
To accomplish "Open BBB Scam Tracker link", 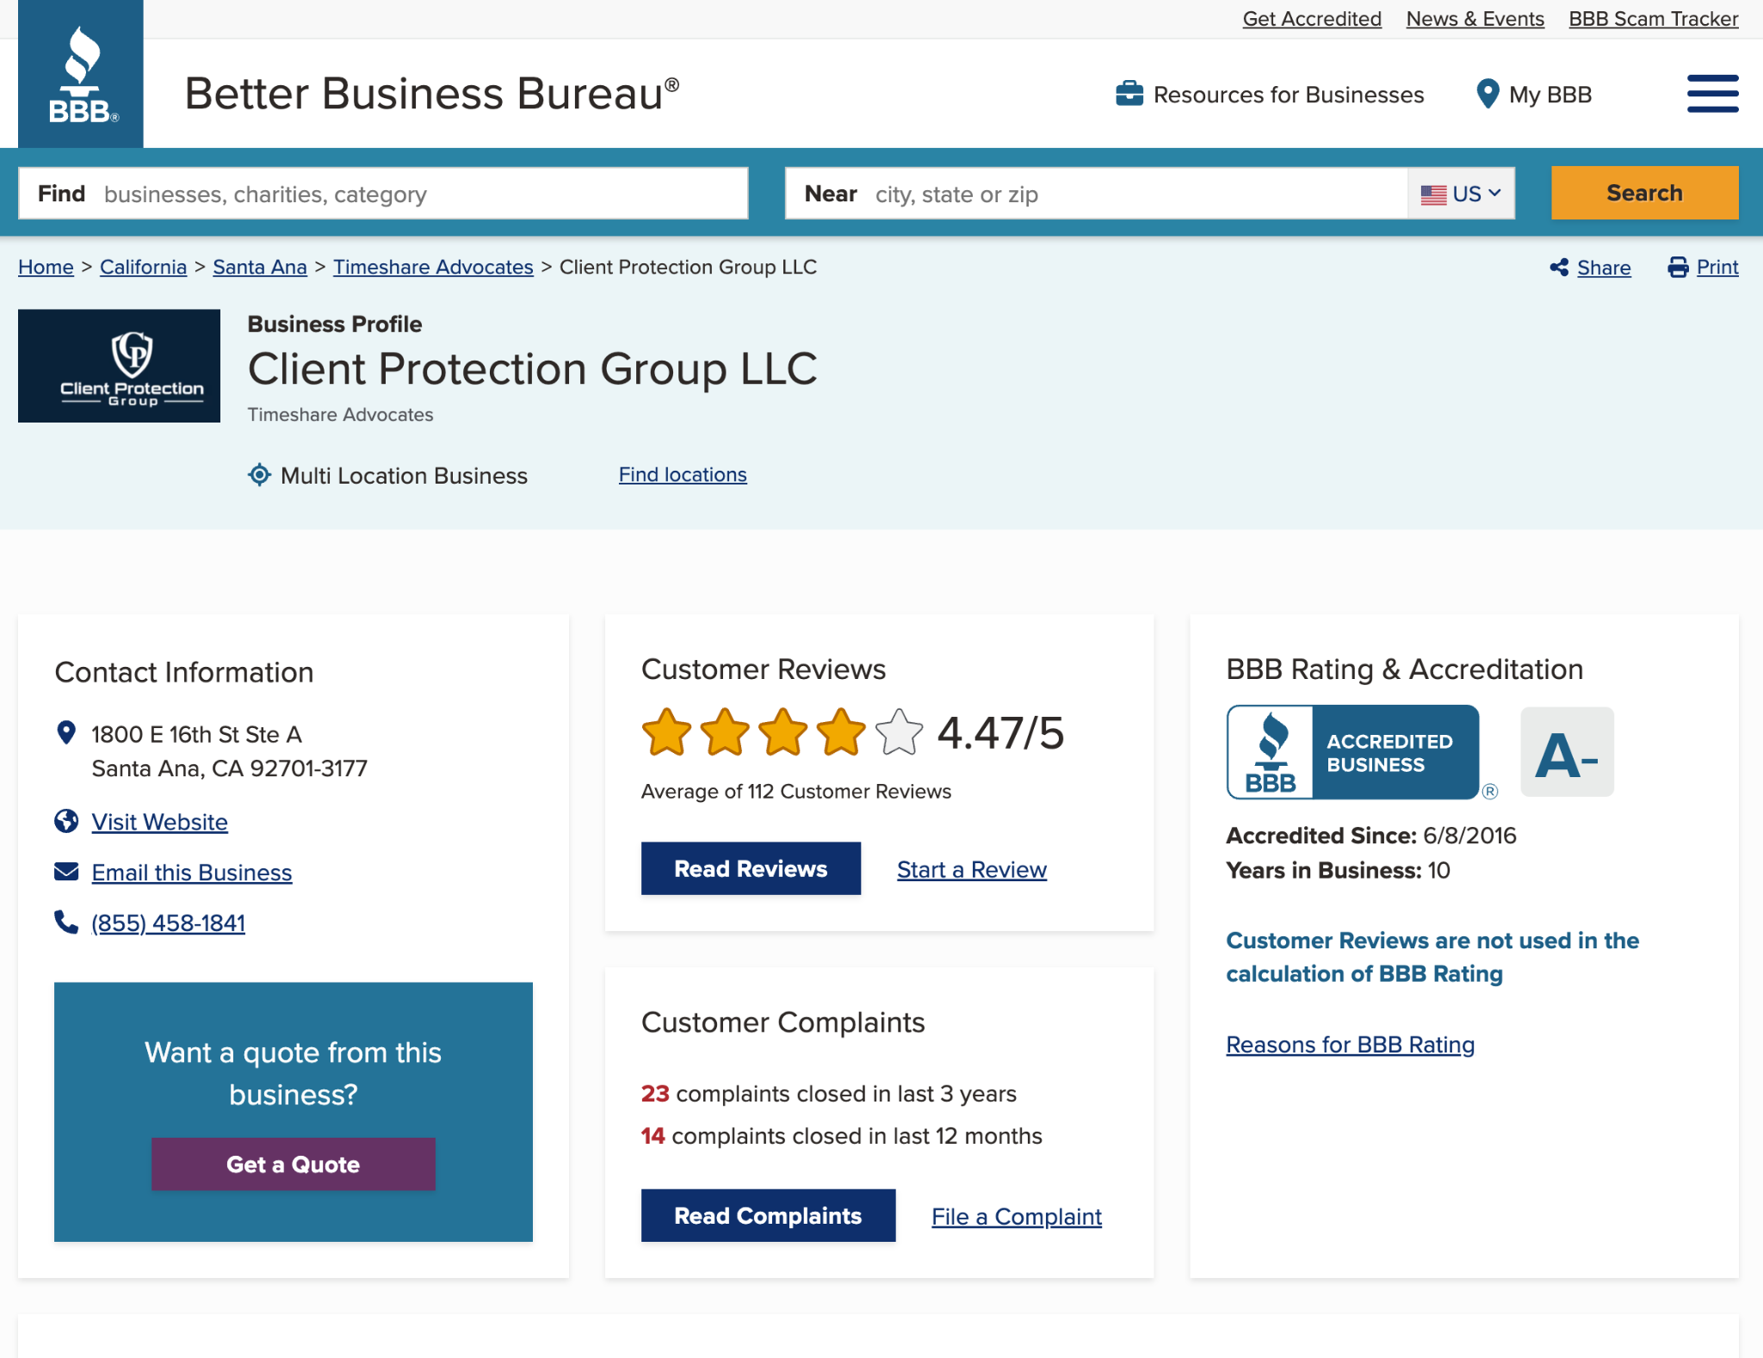I will (x=1654, y=19).
